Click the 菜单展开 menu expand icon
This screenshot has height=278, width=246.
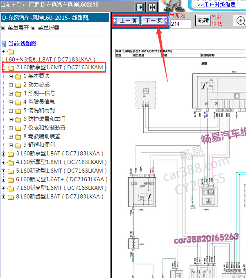[x=3, y=27]
